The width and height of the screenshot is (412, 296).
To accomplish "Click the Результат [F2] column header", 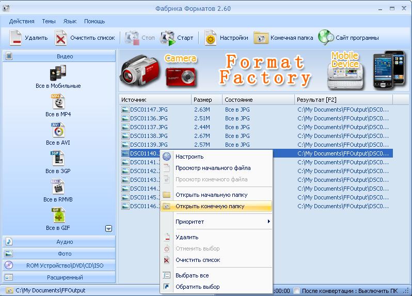I will point(343,100).
